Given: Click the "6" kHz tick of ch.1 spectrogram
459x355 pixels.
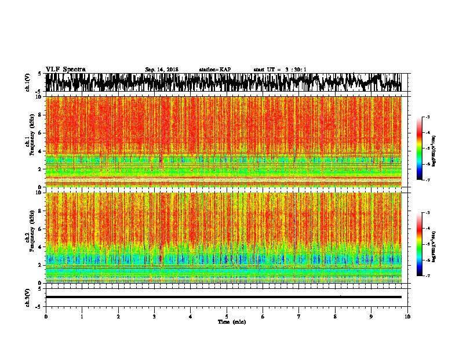Looking at the screenshot, I should click(40, 133).
